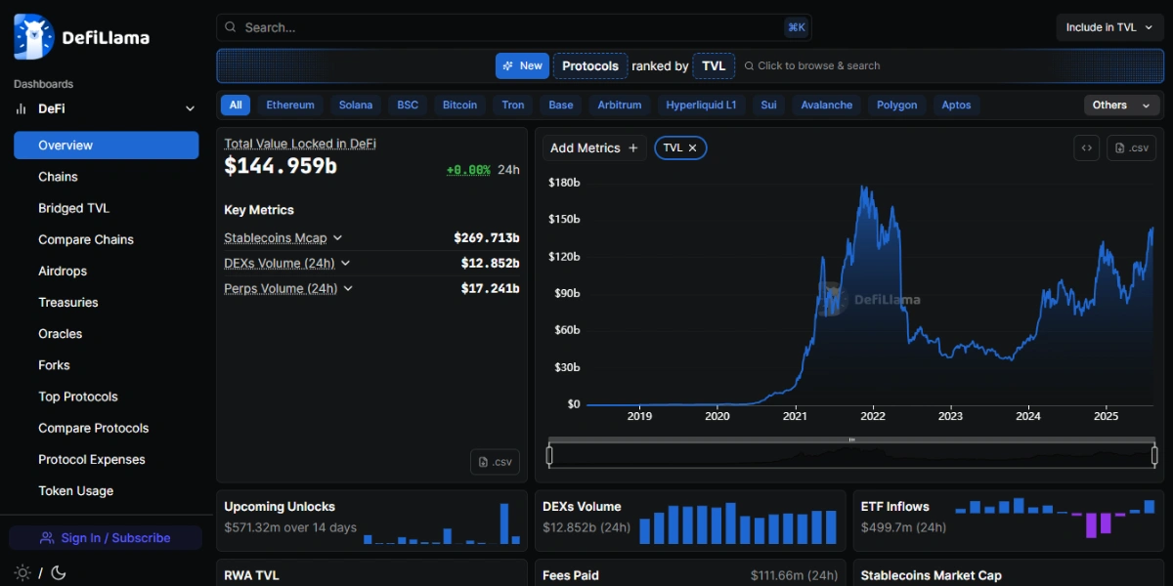
Task: Click the embed code icon button
Action: pos(1086,147)
